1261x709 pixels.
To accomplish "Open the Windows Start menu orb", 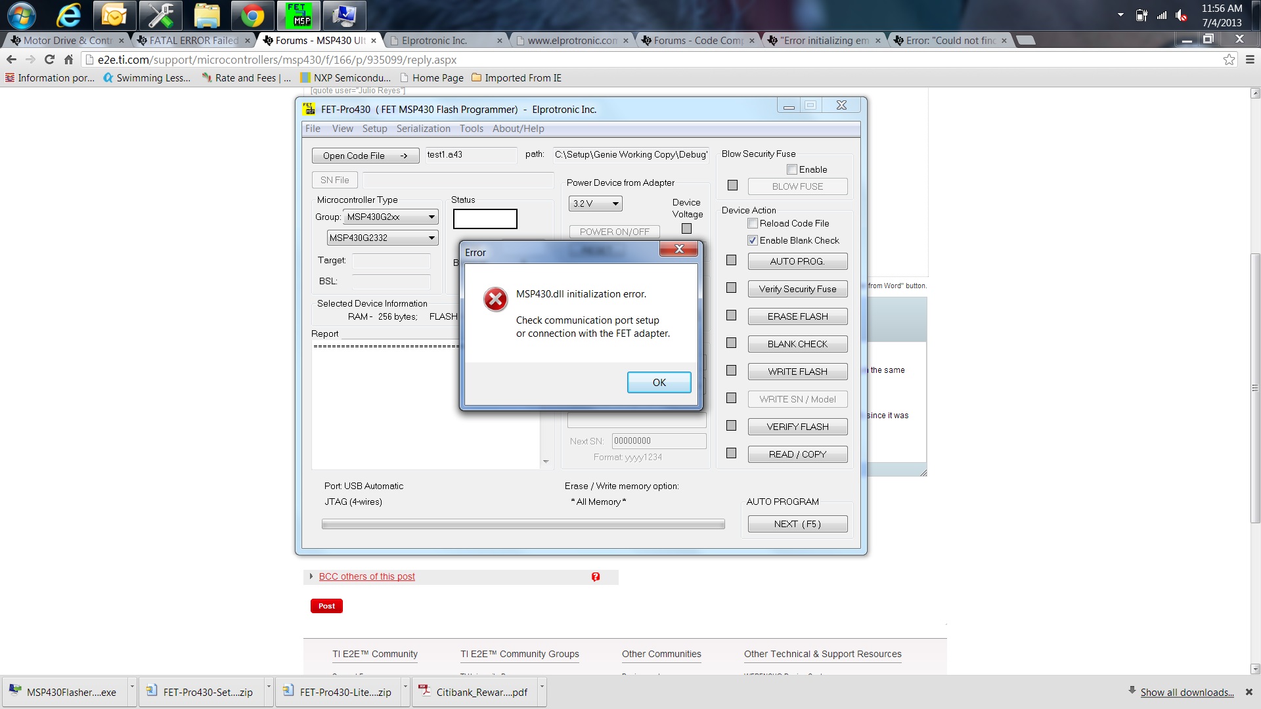I will click(x=21, y=15).
